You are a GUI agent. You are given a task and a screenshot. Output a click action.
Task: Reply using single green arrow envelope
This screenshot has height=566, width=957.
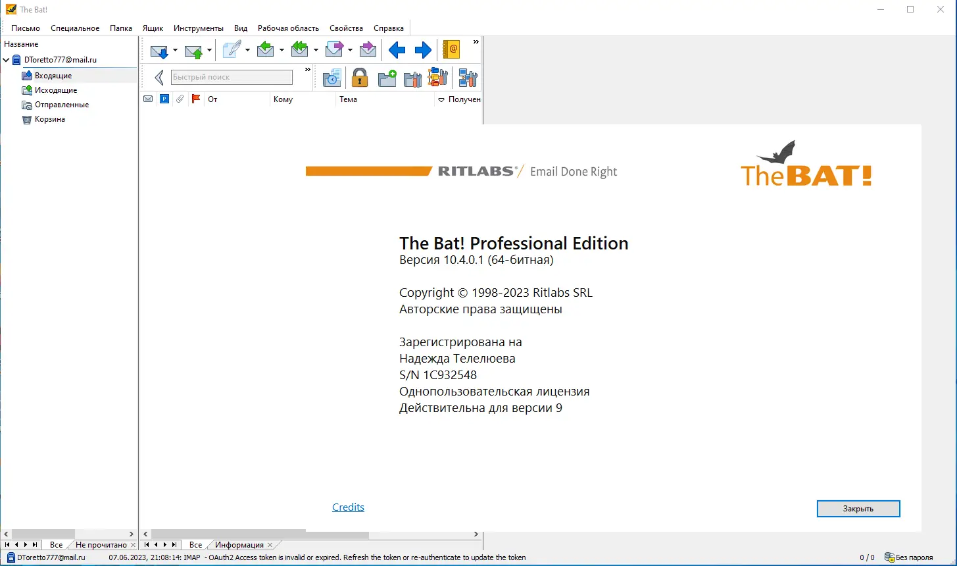click(266, 50)
